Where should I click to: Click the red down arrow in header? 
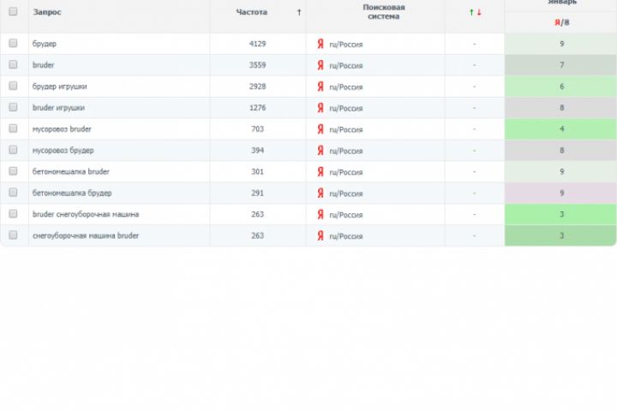click(x=479, y=13)
